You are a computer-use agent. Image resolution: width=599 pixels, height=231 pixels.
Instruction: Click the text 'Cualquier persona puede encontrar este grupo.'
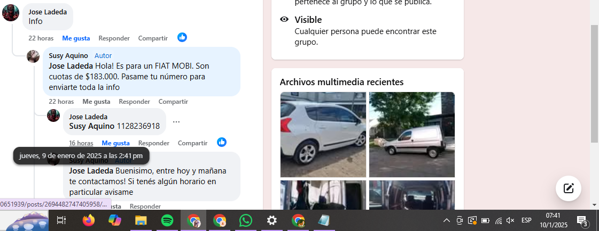coord(365,37)
